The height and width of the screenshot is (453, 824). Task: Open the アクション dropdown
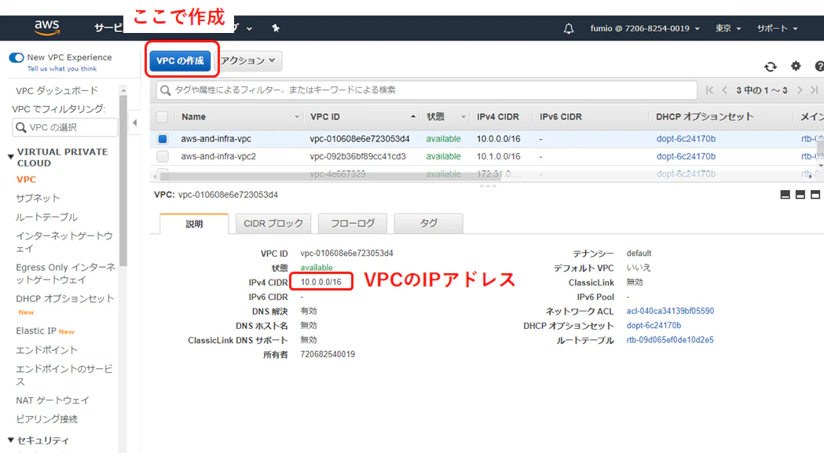(248, 61)
